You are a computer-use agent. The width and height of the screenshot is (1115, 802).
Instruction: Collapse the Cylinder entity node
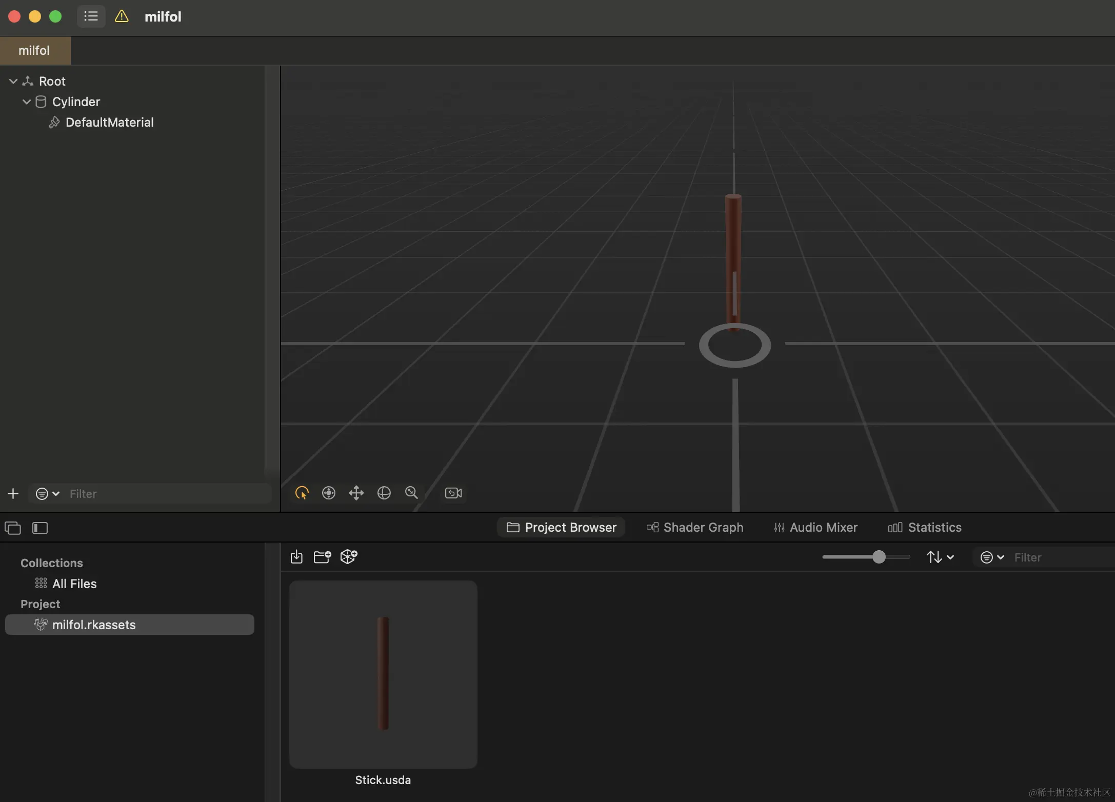coord(27,102)
